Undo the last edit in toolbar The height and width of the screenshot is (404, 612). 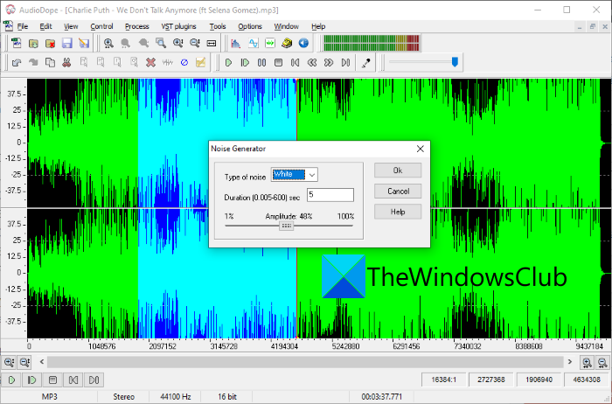coord(17,62)
